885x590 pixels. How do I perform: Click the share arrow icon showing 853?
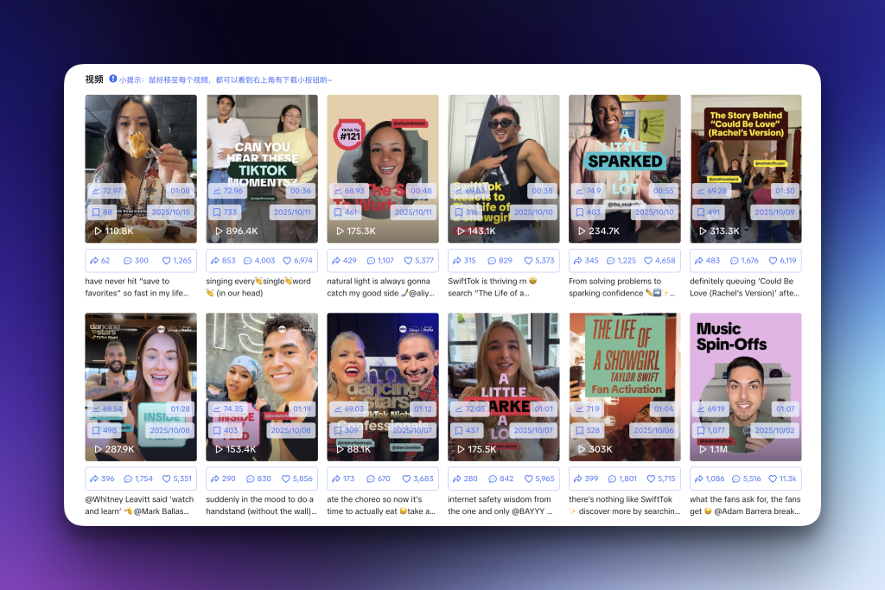coord(215,260)
